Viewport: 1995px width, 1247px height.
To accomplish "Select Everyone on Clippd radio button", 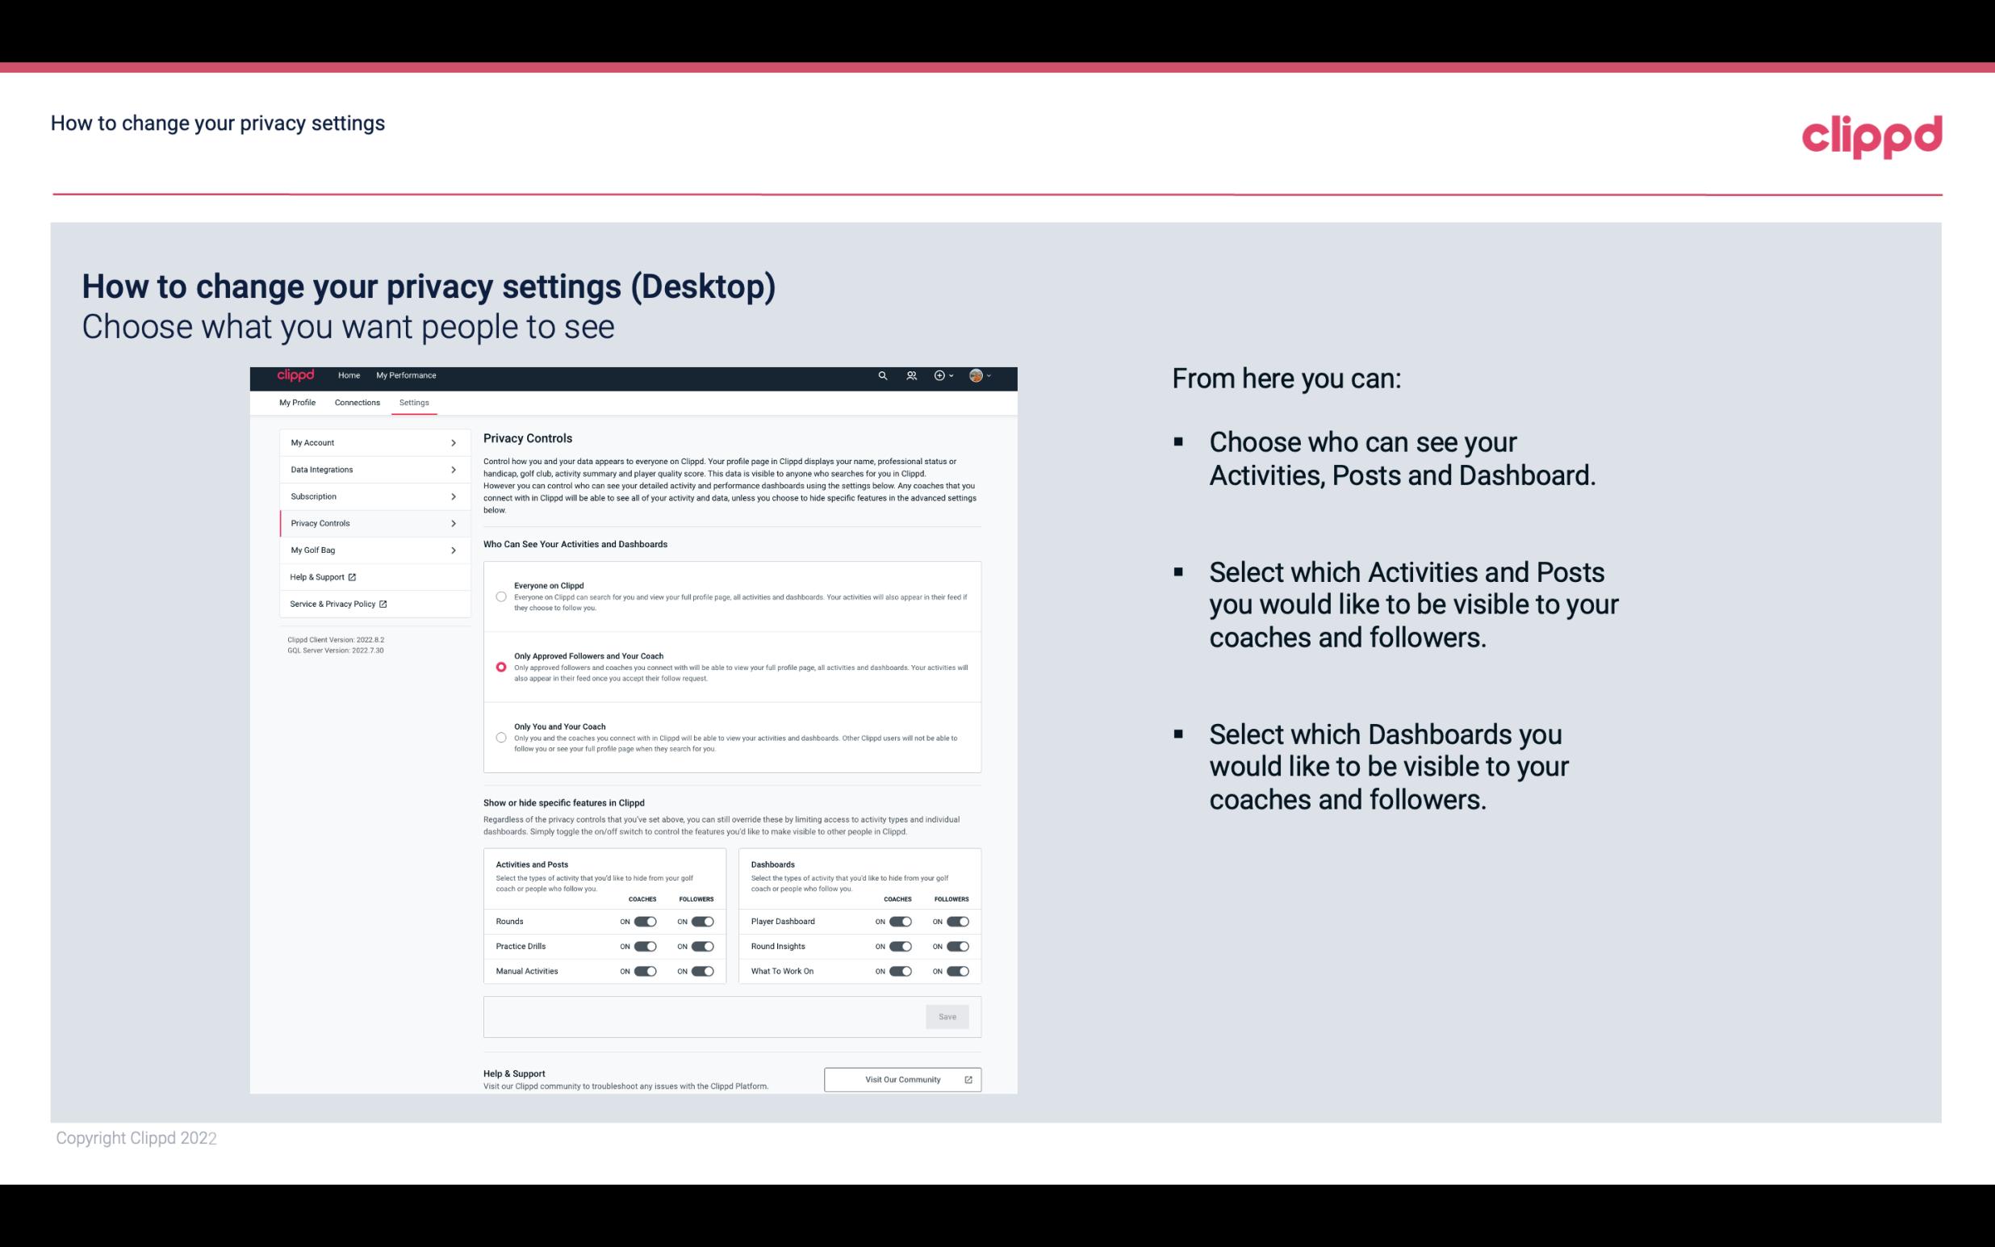I will coord(500,595).
